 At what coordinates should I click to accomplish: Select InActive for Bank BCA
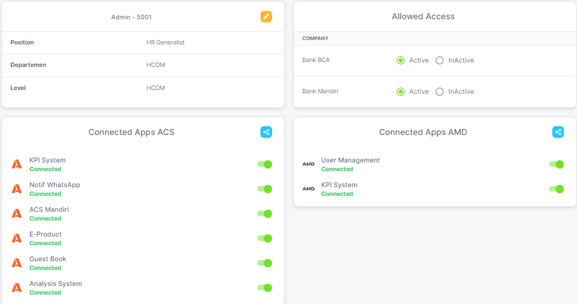pos(440,60)
